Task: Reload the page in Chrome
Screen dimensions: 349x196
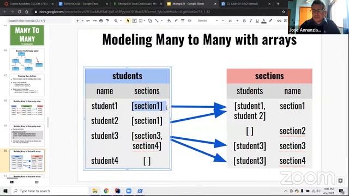Action: [20, 12]
